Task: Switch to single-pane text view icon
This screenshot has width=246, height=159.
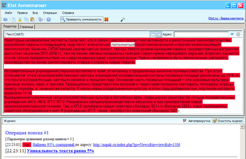Action: pyautogui.click(x=153, y=34)
